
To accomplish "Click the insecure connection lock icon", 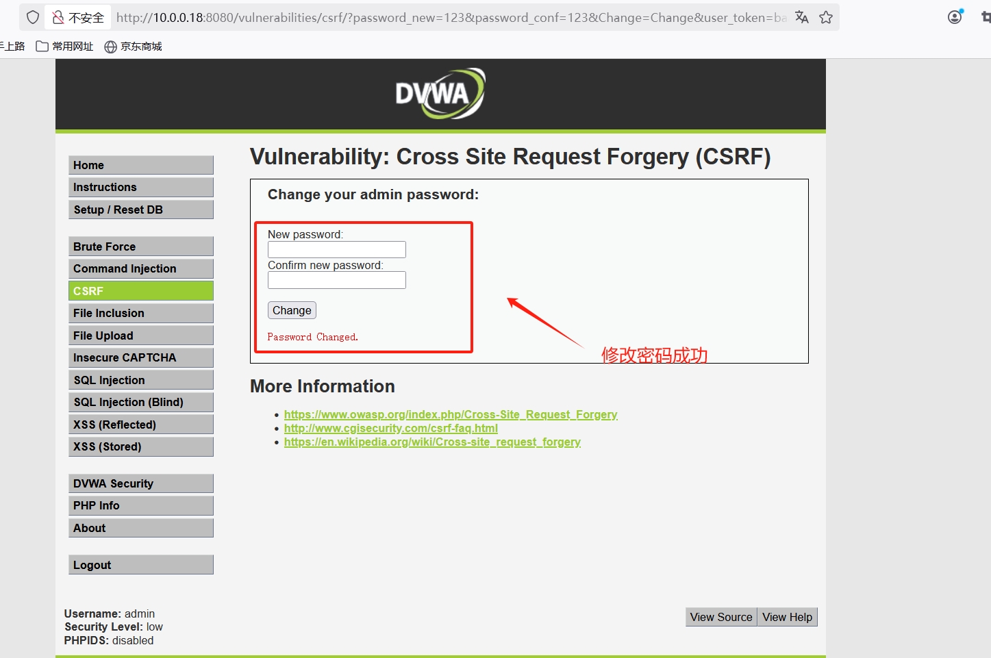I will coord(58,17).
